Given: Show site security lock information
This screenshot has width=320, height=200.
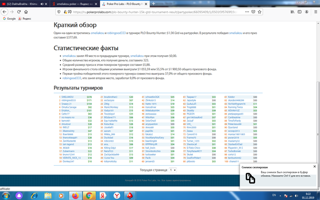Looking at the screenshot, I should click(65, 12).
